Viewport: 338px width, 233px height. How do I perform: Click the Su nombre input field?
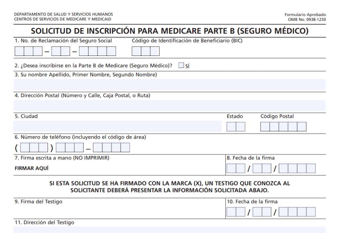170,85
